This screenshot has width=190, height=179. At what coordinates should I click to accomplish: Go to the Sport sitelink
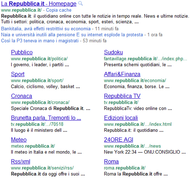pyautogui.click(x=18, y=74)
